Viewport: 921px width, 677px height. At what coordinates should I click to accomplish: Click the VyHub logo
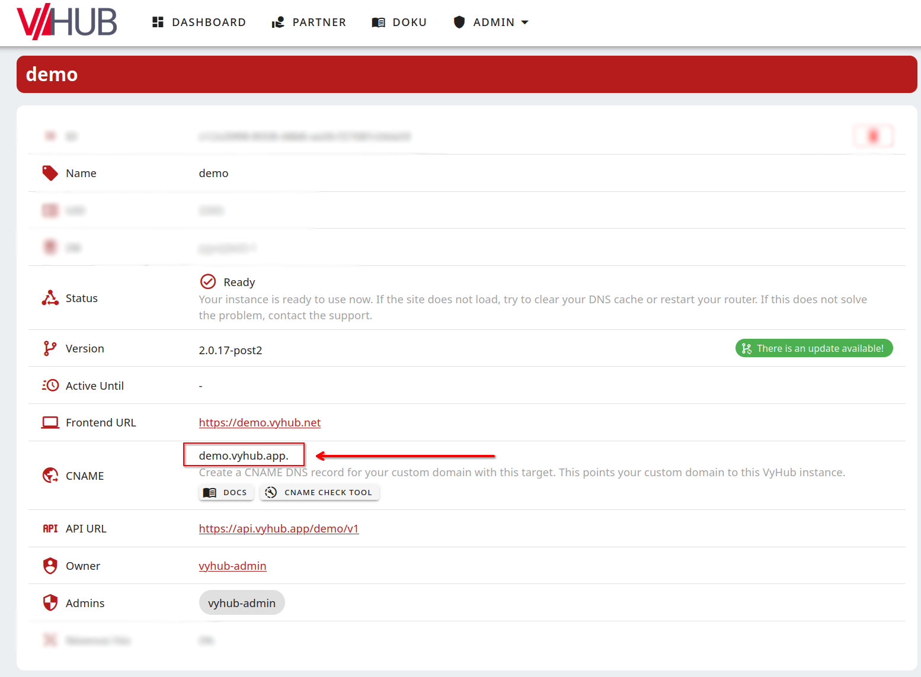[x=67, y=23]
